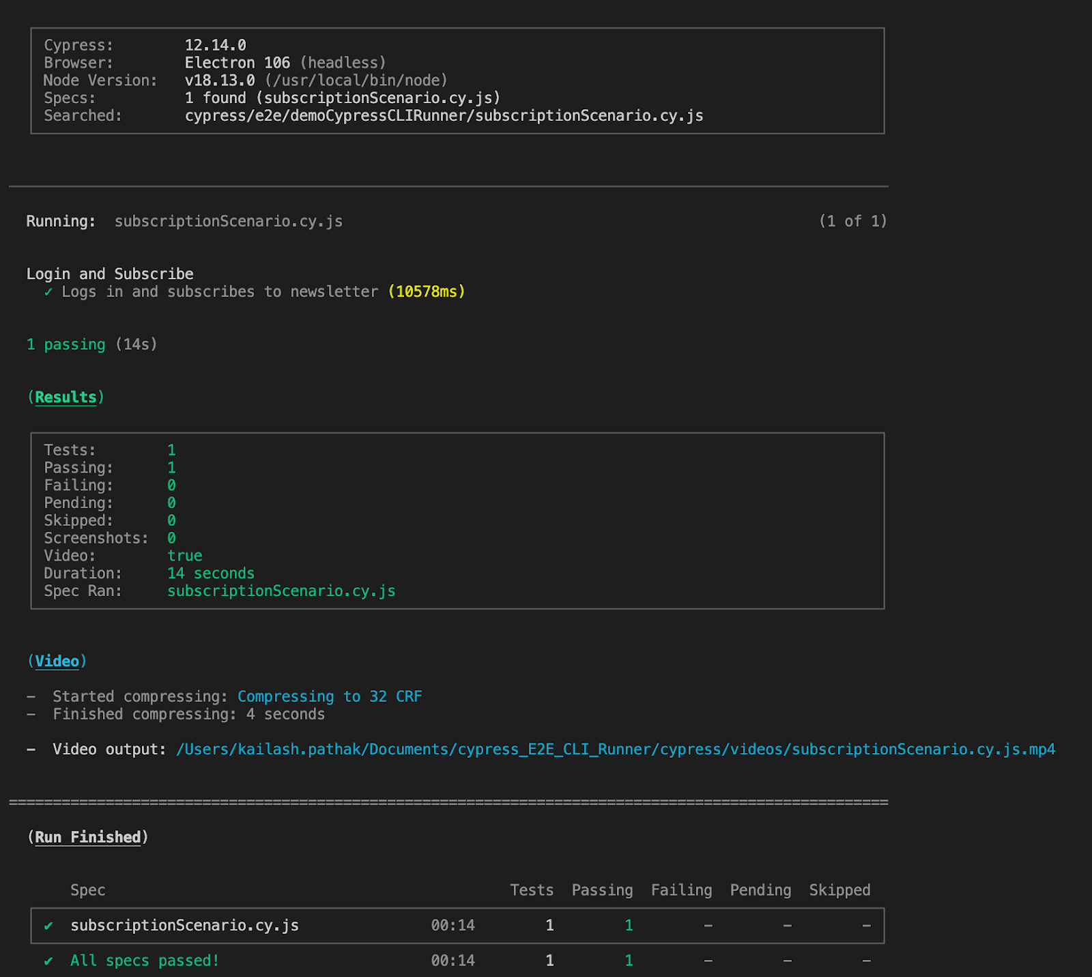Click the Passing column header
Screen dimensions: 1092x977
coord(601,890)
